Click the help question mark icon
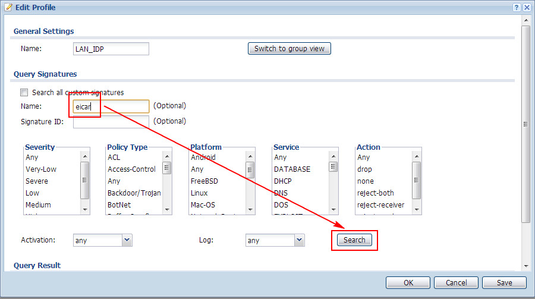 [517, 7]
